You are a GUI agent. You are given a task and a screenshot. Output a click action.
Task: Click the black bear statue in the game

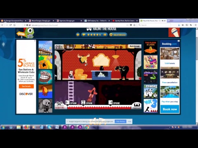(x=123, y=73)
